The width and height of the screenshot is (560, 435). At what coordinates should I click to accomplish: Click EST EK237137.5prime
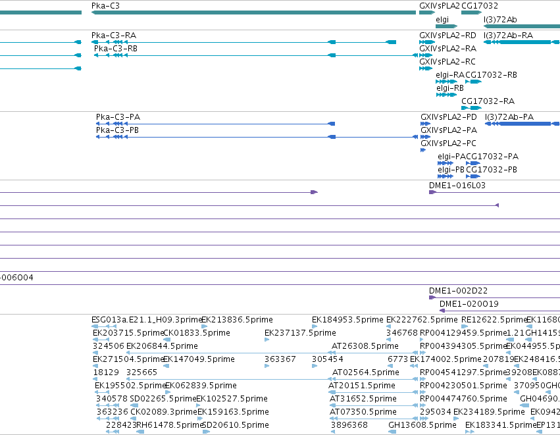point(267,340)
